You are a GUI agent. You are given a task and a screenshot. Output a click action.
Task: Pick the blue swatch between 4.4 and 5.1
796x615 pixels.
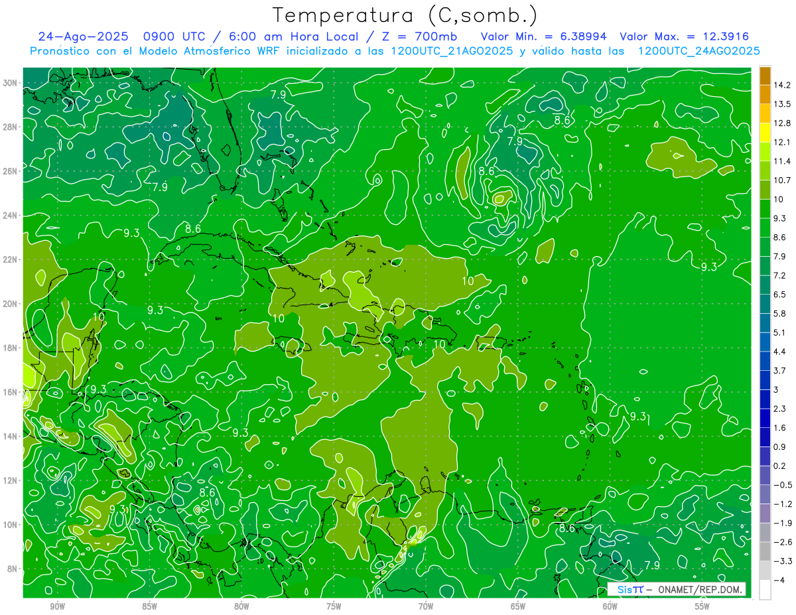pyautogui.click(x=765, y=342)
